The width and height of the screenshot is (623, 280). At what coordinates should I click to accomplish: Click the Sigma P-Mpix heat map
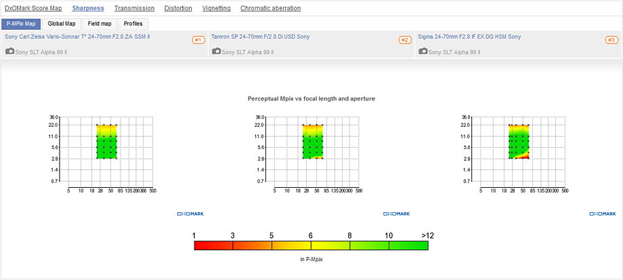[x=519, y=142]
